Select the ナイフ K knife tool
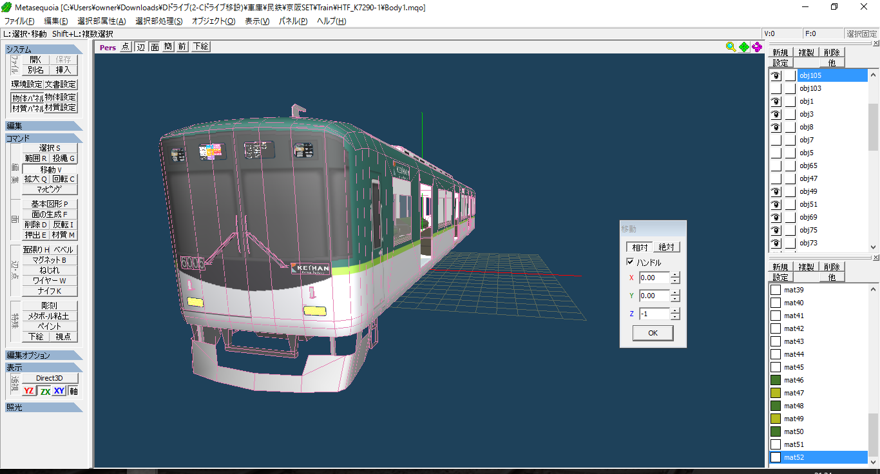Screen dimensions: 880x474 point(50,291)
